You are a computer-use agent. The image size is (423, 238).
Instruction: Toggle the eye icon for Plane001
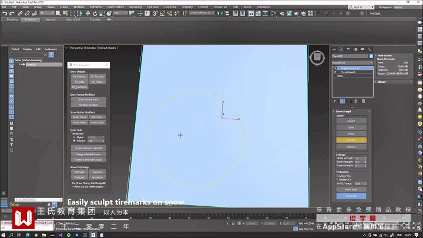(x=20, y=65)
